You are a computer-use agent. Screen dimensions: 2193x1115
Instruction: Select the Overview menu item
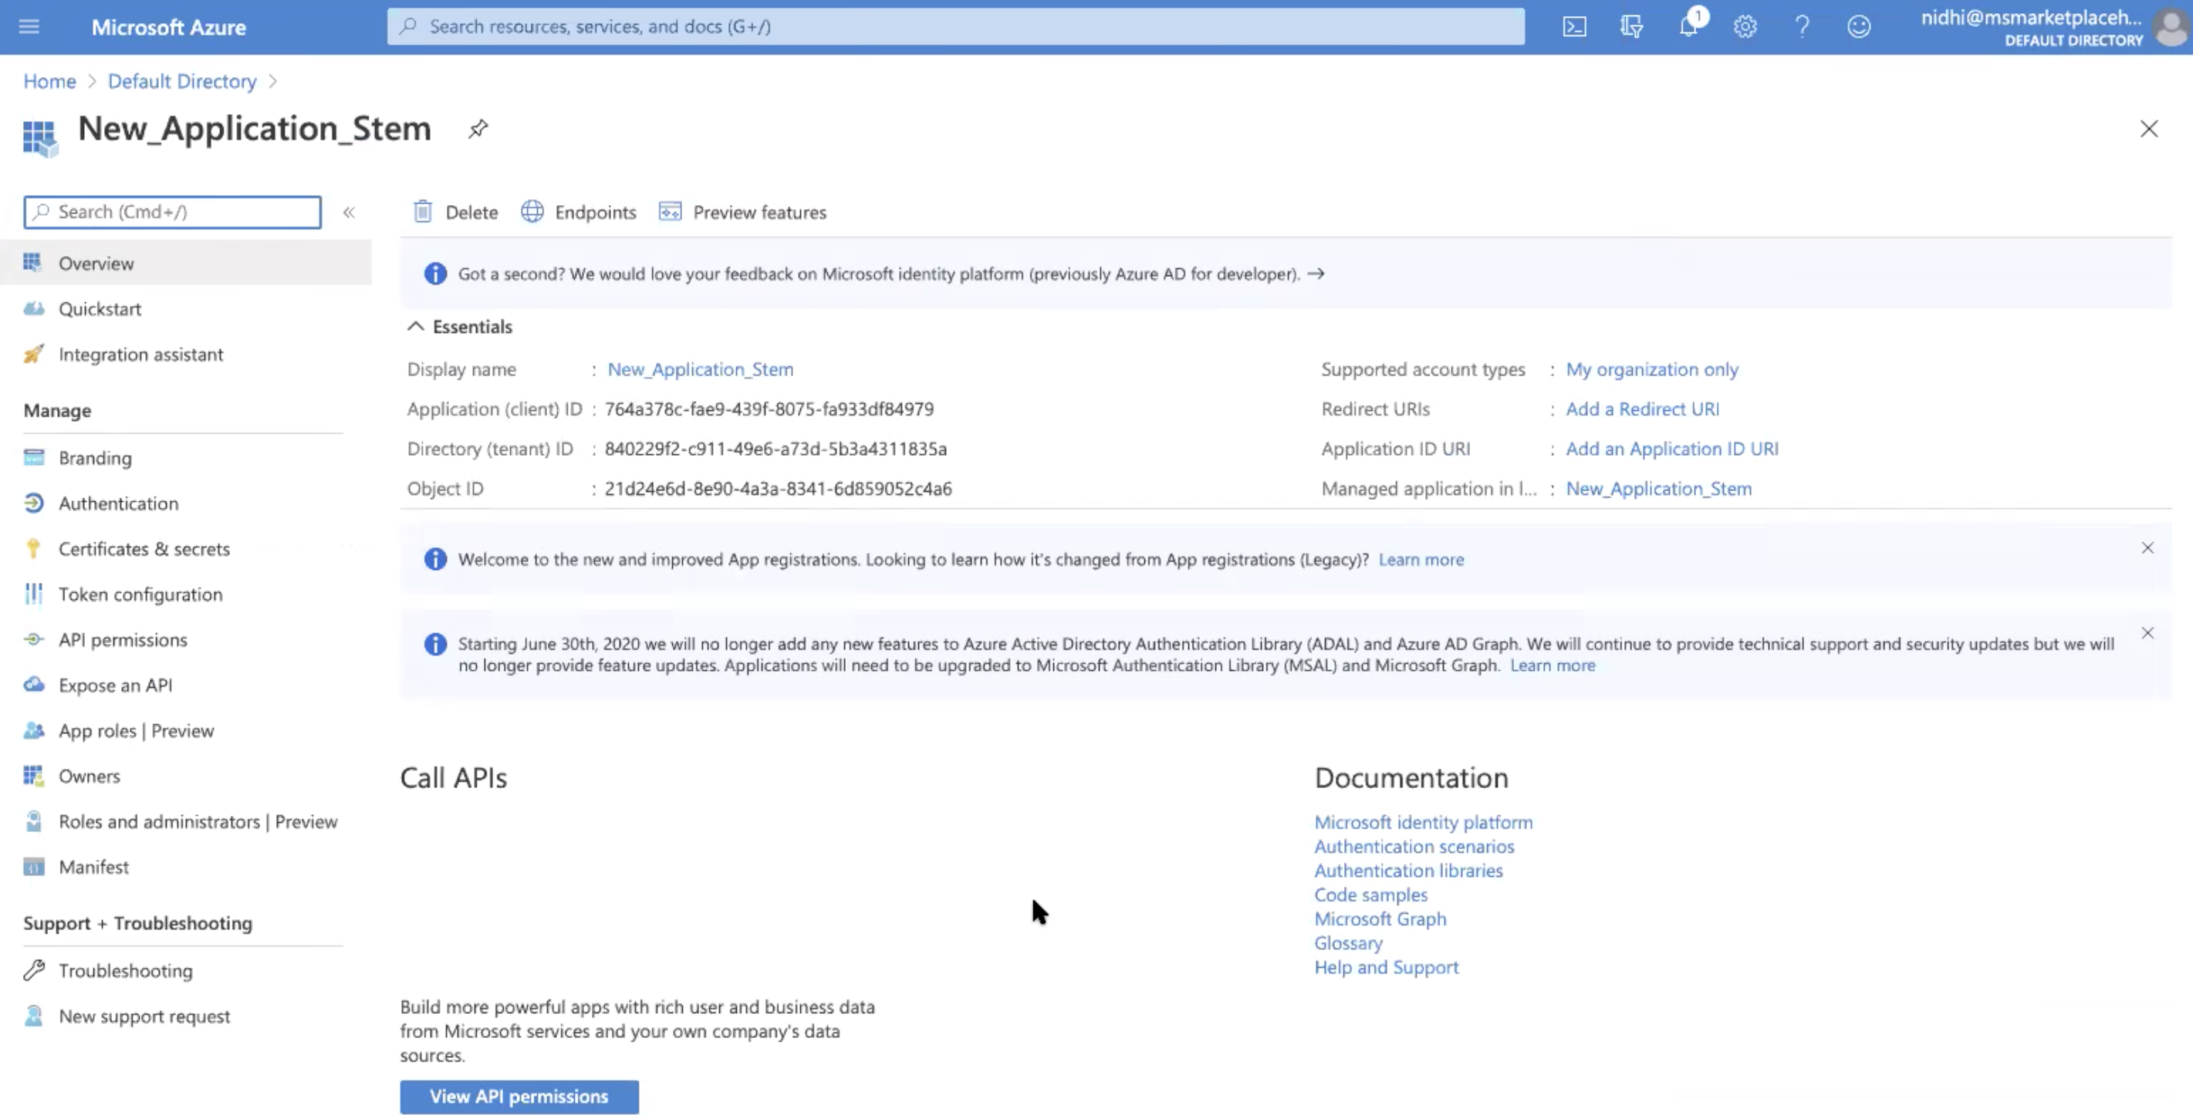(186, 263)
